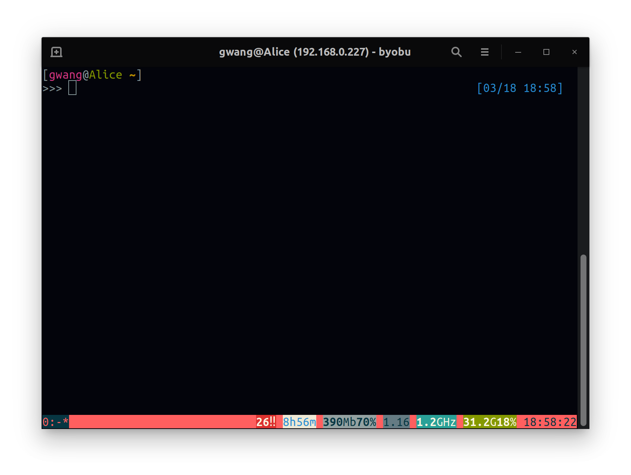Click the empty scrollbar track above the thumb
This screenshot has height=475, width=631.
[583, 160]
